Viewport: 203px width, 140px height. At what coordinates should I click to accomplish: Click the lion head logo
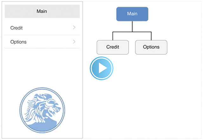pyautogui.click(x=42, y=110)
